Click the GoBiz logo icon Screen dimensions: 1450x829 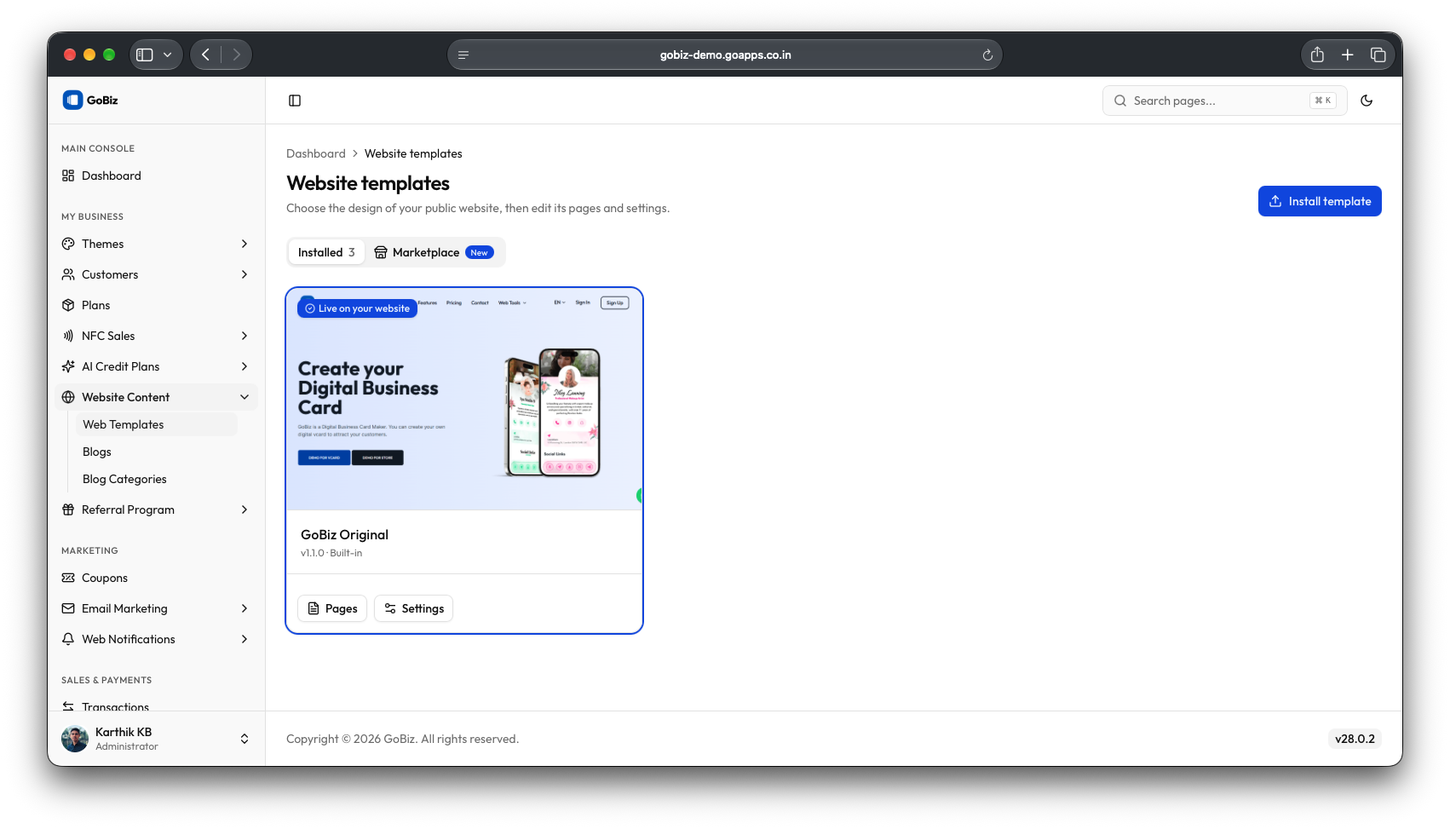[72, 100]
